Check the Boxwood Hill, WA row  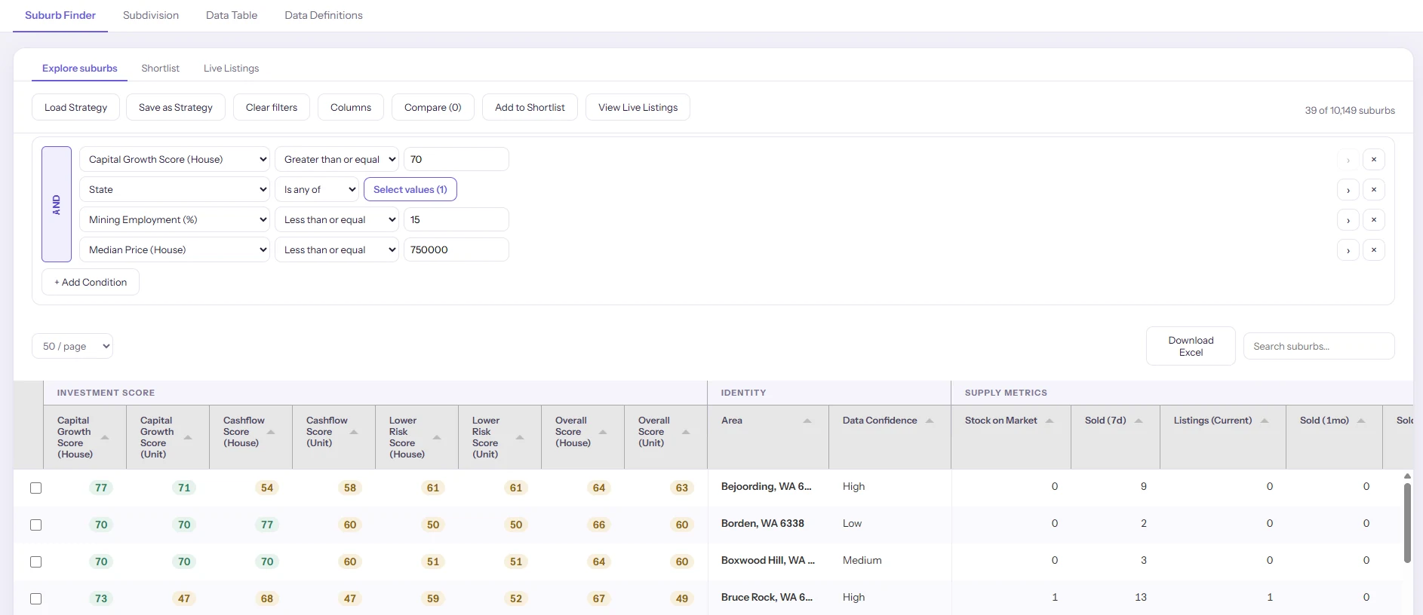35,561
